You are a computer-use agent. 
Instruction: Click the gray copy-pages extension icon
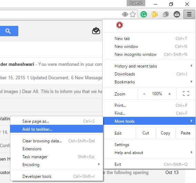point(166,14)
